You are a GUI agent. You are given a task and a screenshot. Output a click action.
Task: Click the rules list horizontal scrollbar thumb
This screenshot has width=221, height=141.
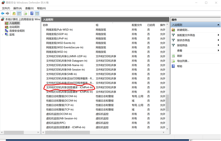67,132
